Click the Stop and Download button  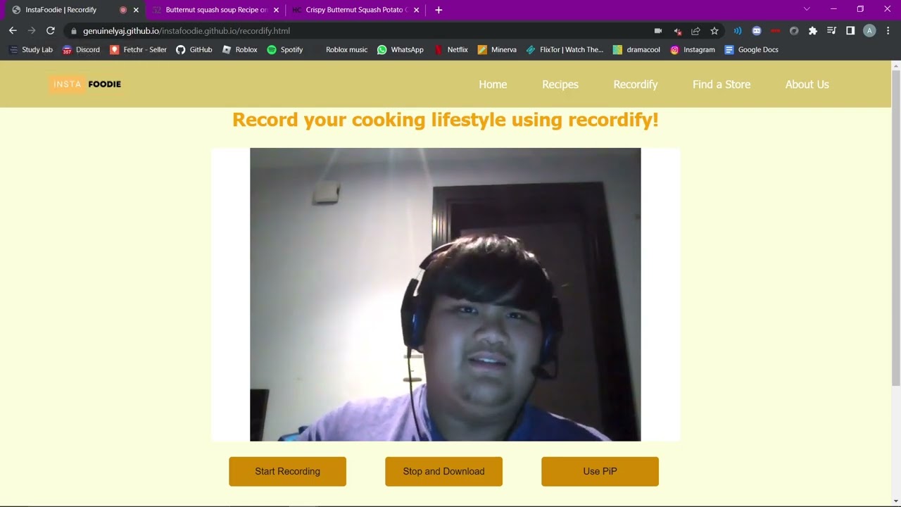(443, 471)
